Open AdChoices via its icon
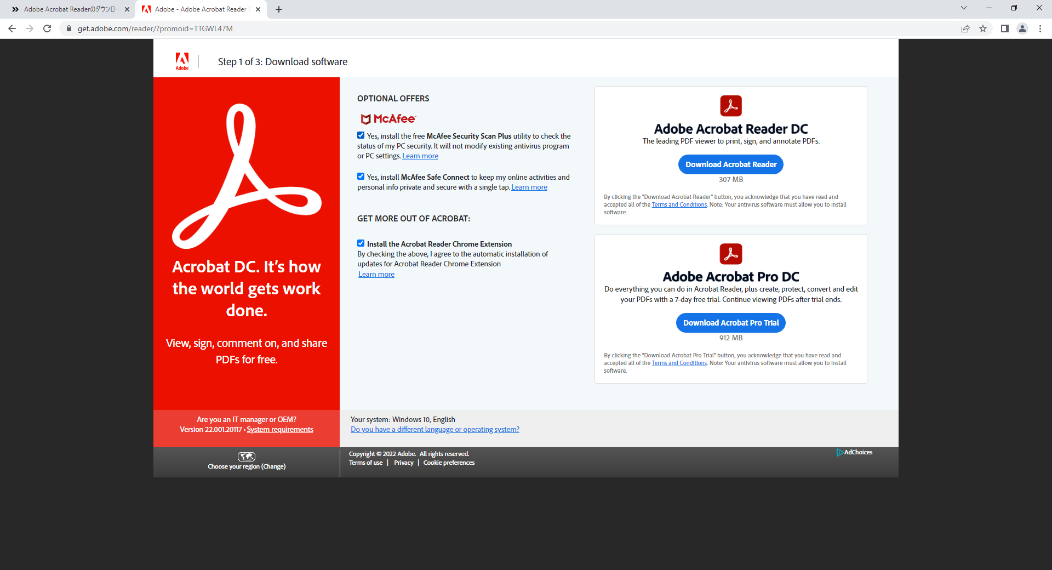1052x570 pixels. coord(841,453)
